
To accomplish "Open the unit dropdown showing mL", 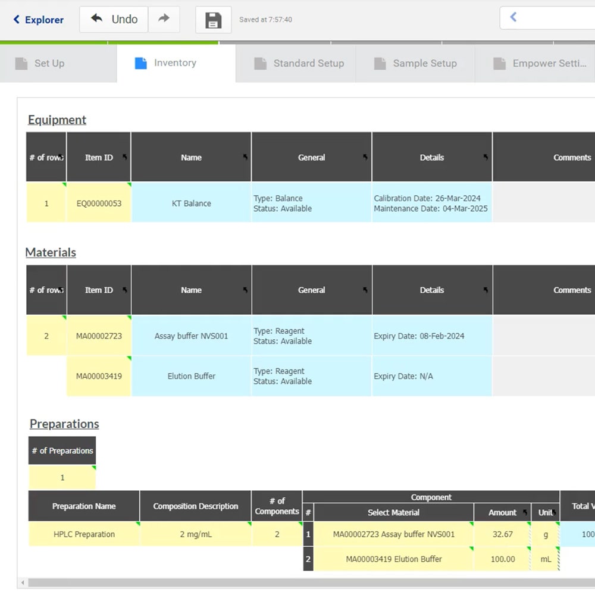I will coord(546,559).
